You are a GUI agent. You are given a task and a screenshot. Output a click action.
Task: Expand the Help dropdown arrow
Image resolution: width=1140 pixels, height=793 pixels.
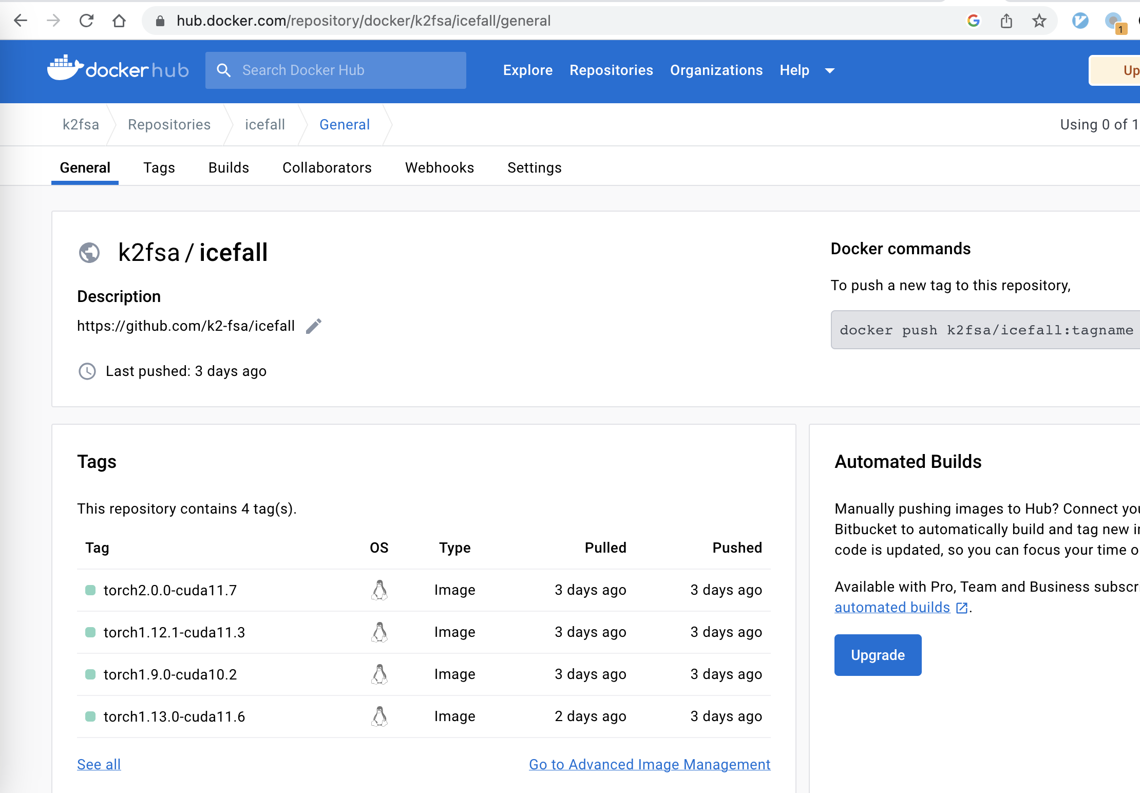tap(830, 70)
